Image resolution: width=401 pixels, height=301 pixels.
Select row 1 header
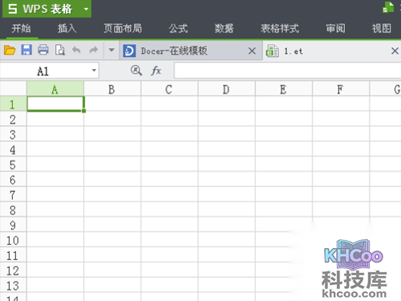tap(13, 104)
